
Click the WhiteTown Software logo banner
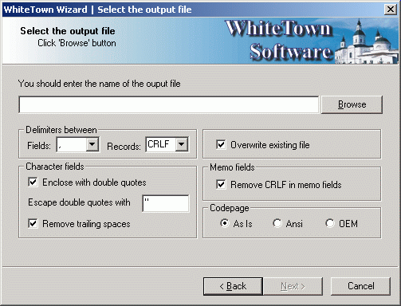(x=278, y=41)
